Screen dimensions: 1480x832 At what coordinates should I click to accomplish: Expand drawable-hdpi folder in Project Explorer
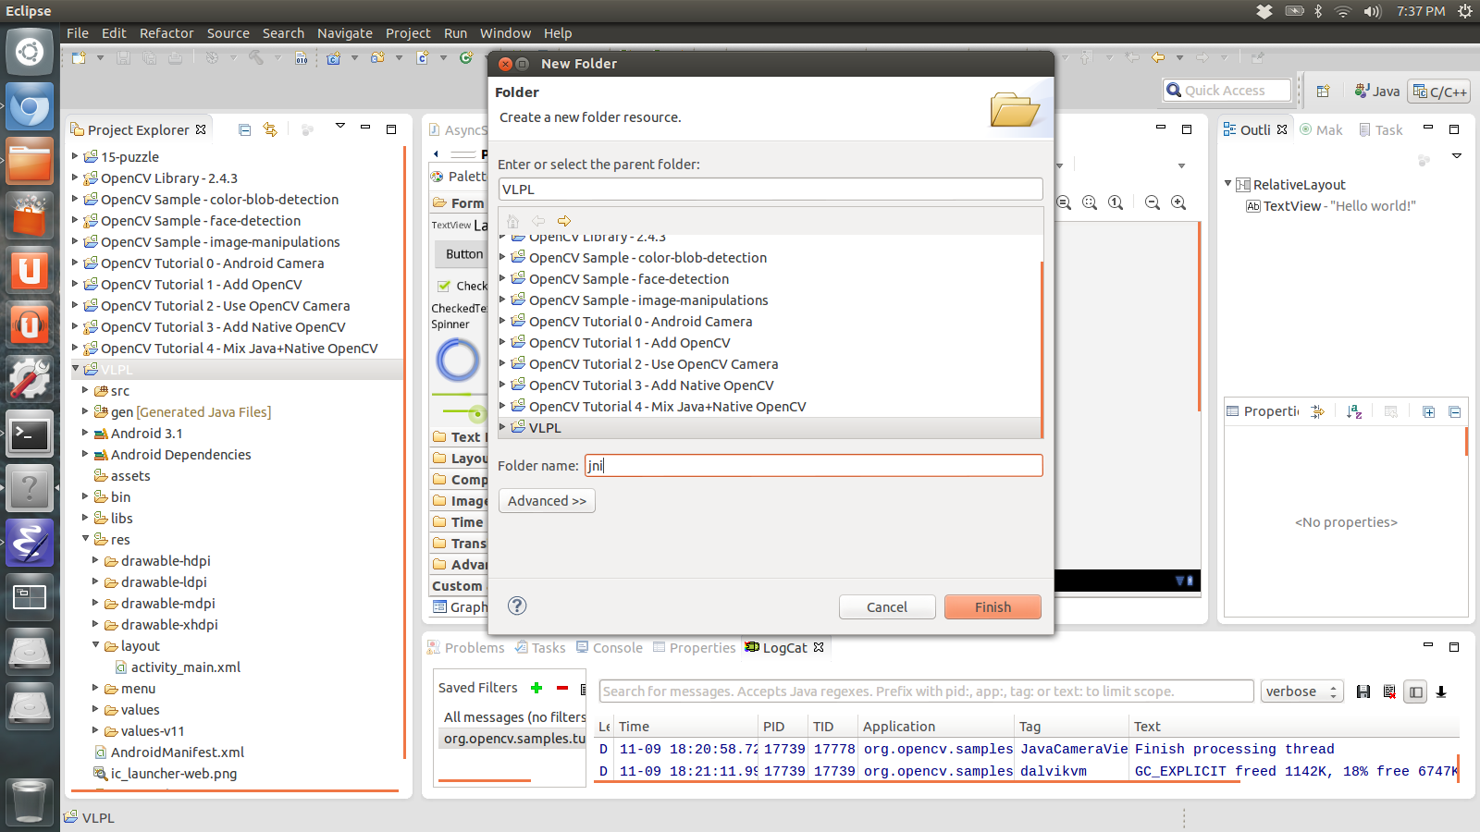tap(95, 559)
